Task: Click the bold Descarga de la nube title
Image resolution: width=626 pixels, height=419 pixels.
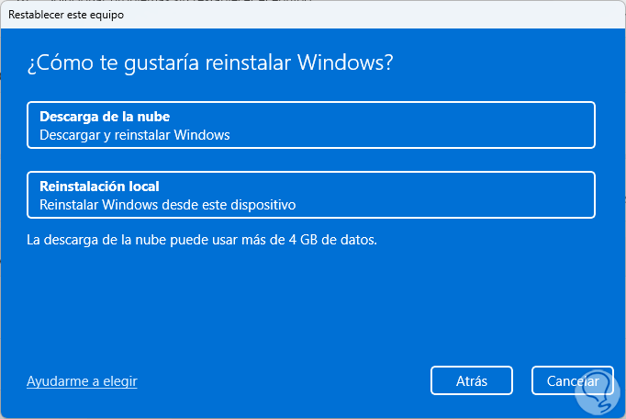Action: [105, 117]
